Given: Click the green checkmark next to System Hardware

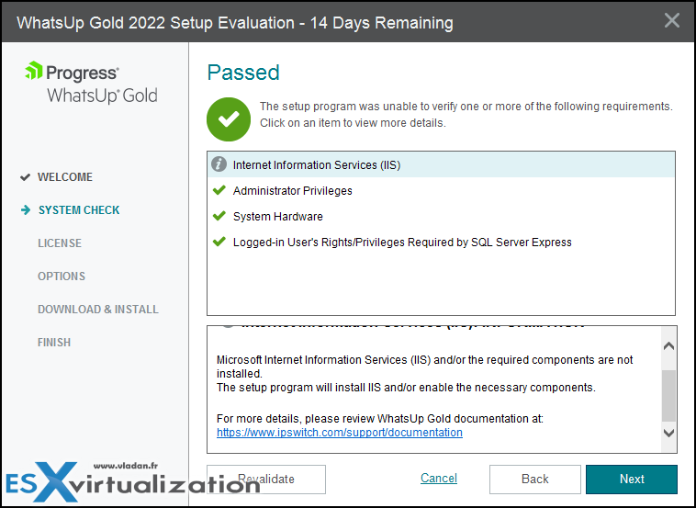Looking at the screenshot, I should coord(219,216).
